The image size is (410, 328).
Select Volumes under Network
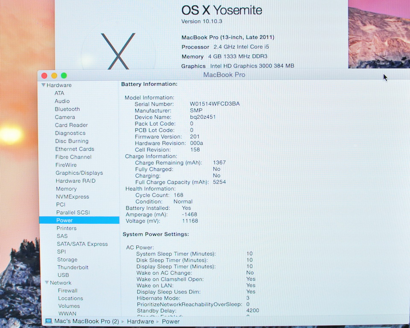point(69,306)
